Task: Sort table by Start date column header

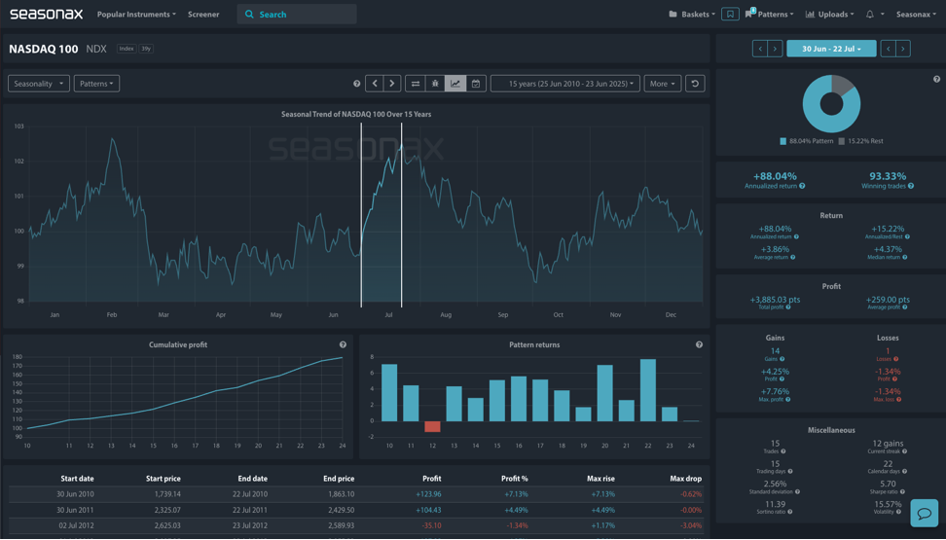Action: (77, 479)
